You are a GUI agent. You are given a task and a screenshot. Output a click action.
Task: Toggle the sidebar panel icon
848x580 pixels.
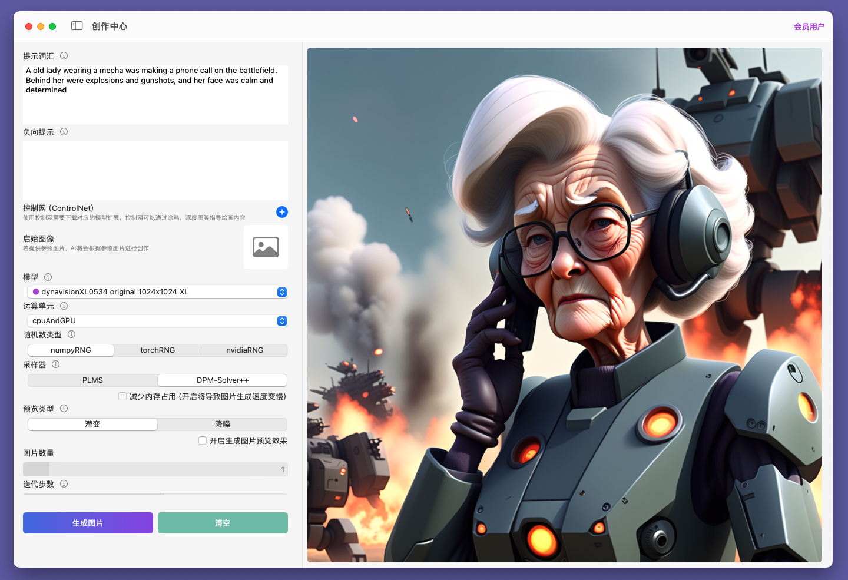click(x=77, y=26)
